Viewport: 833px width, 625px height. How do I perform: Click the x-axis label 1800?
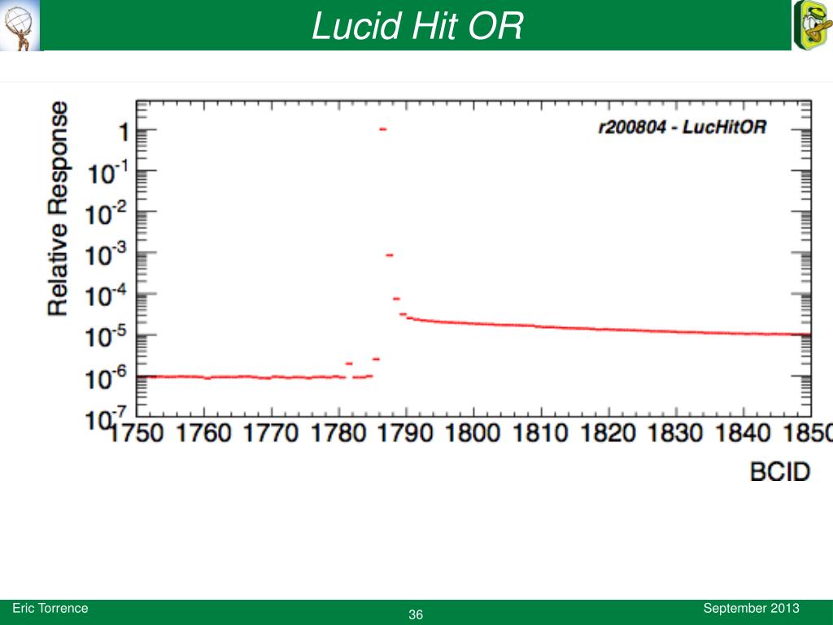(473, 433)
